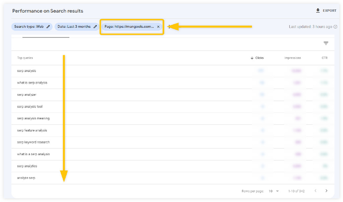Open the "serp analyzer" query row
The width and height of the screenshot is (343, 202).
26,94
